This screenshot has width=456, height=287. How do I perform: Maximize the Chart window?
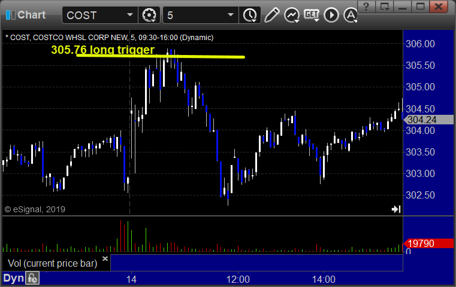click(420, 7)
